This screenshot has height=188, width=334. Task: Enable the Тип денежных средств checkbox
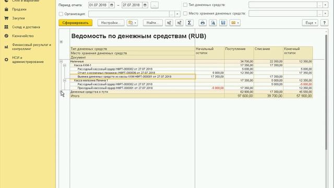tap(185, 5)
